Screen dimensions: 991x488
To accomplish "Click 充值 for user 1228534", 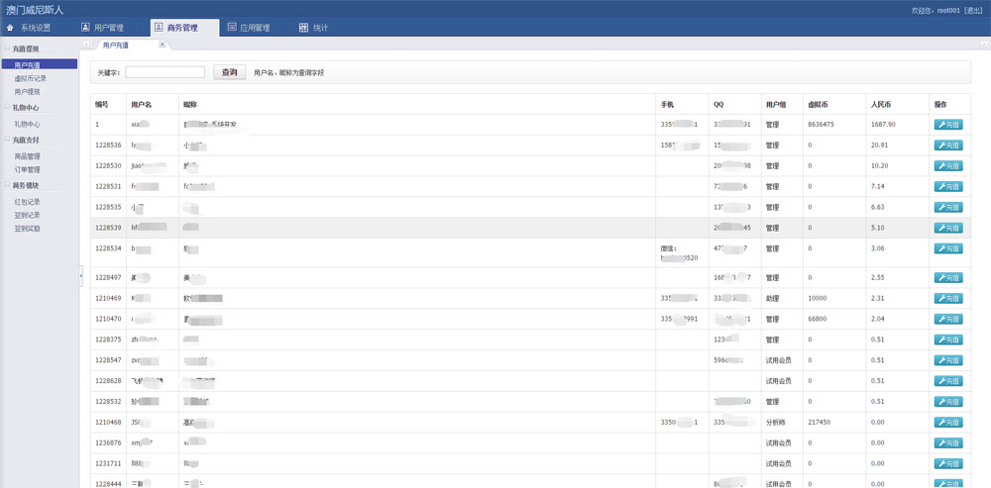I will pyautogui.click(x=947, y=249).
